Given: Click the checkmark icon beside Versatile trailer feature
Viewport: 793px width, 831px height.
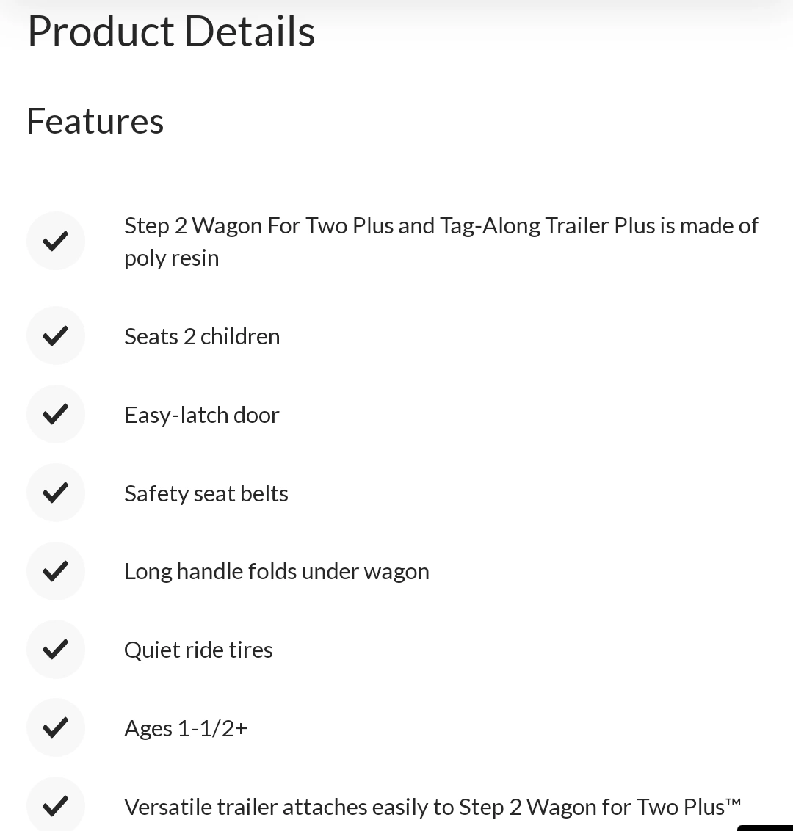Looking at the screenshot, I should [56, 805].
